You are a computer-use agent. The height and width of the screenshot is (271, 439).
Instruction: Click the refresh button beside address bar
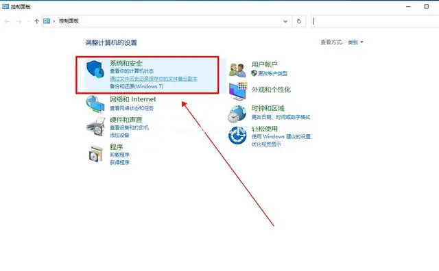tap(299, 21)
